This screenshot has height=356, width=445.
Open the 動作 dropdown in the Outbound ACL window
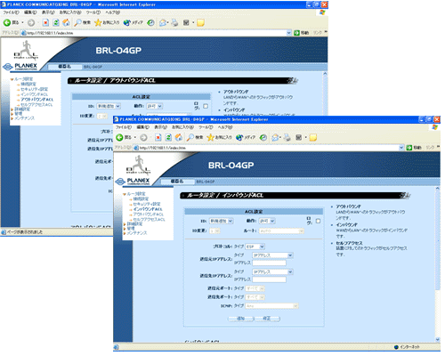(154, 106)
